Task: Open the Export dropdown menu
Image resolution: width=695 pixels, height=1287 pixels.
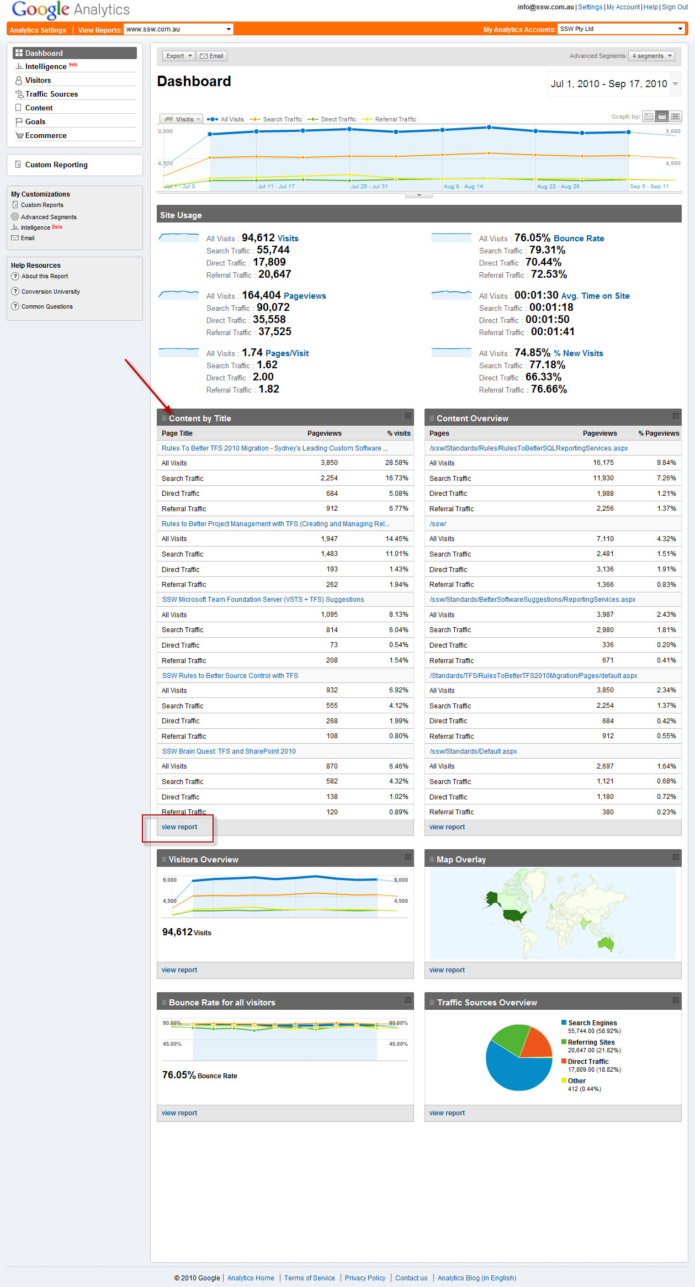Action: (179, 56)
